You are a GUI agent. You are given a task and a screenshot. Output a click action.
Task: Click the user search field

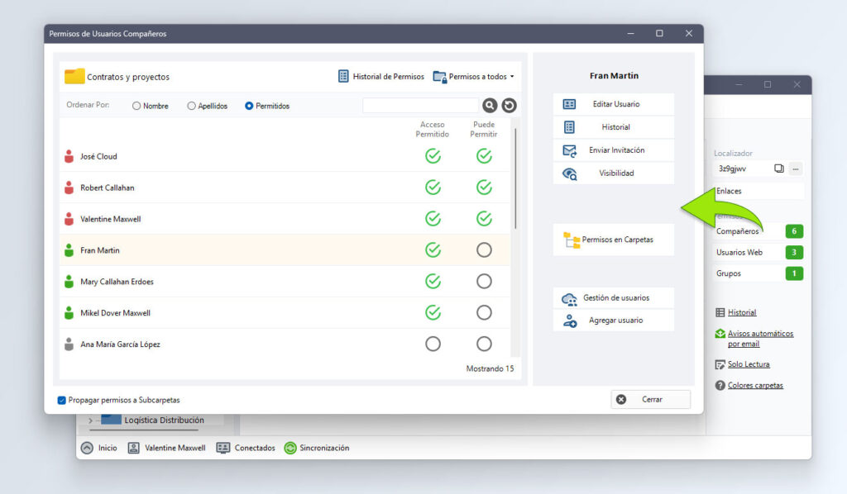click(x=420, y=105)
